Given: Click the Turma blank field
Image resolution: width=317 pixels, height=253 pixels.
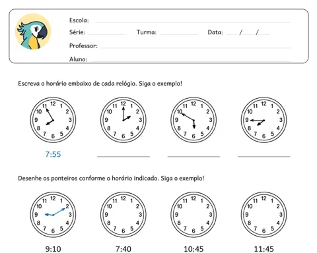Looking at the screenshot, I should coord(178,34).
